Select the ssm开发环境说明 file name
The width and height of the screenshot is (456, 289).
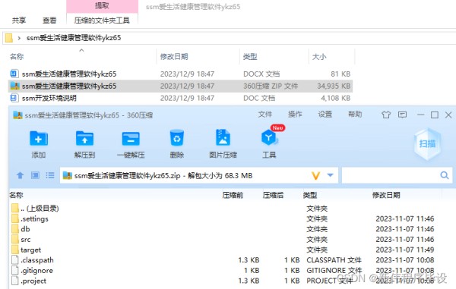coord(49,98)
